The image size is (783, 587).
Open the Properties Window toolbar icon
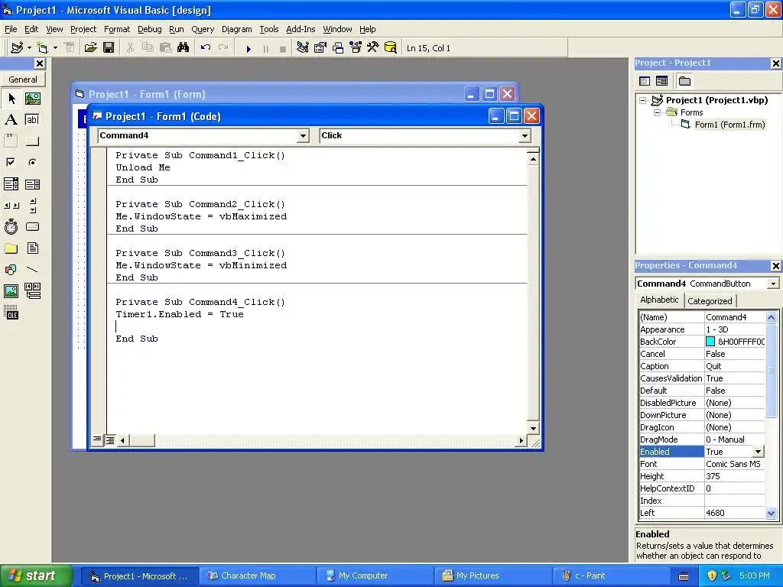coord(320,48)
